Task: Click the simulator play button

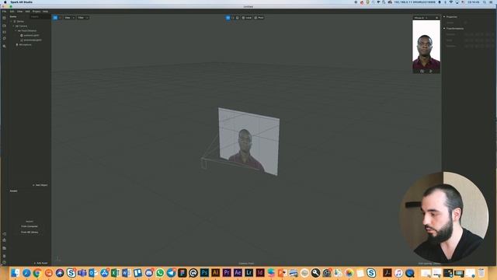Action: coord(430,71)
